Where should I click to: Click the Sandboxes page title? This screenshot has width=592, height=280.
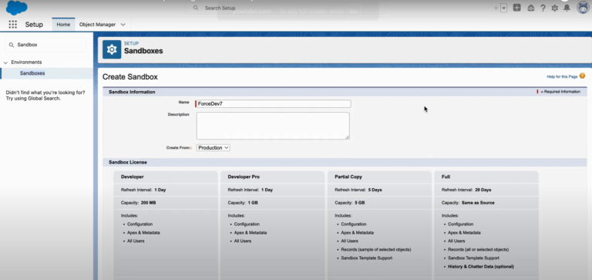click(143, 51)
